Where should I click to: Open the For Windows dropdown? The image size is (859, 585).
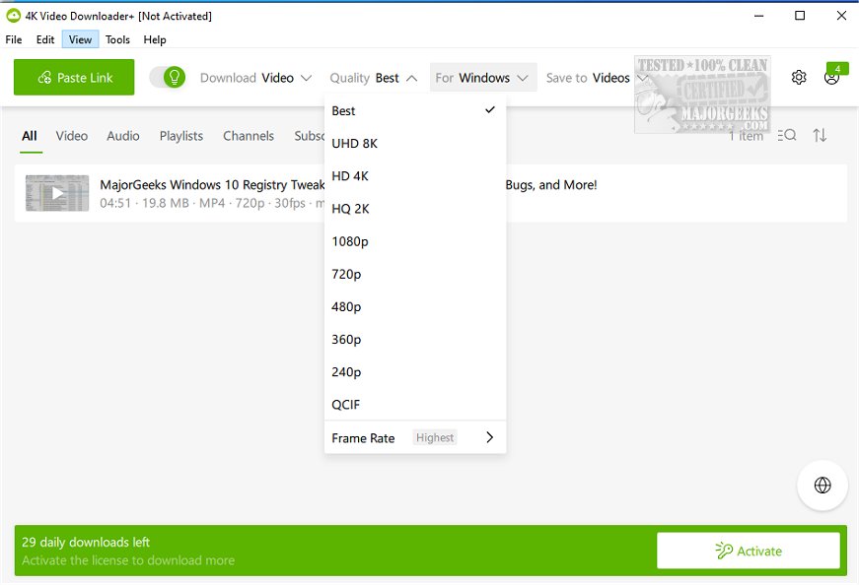[x=482, y=78]
